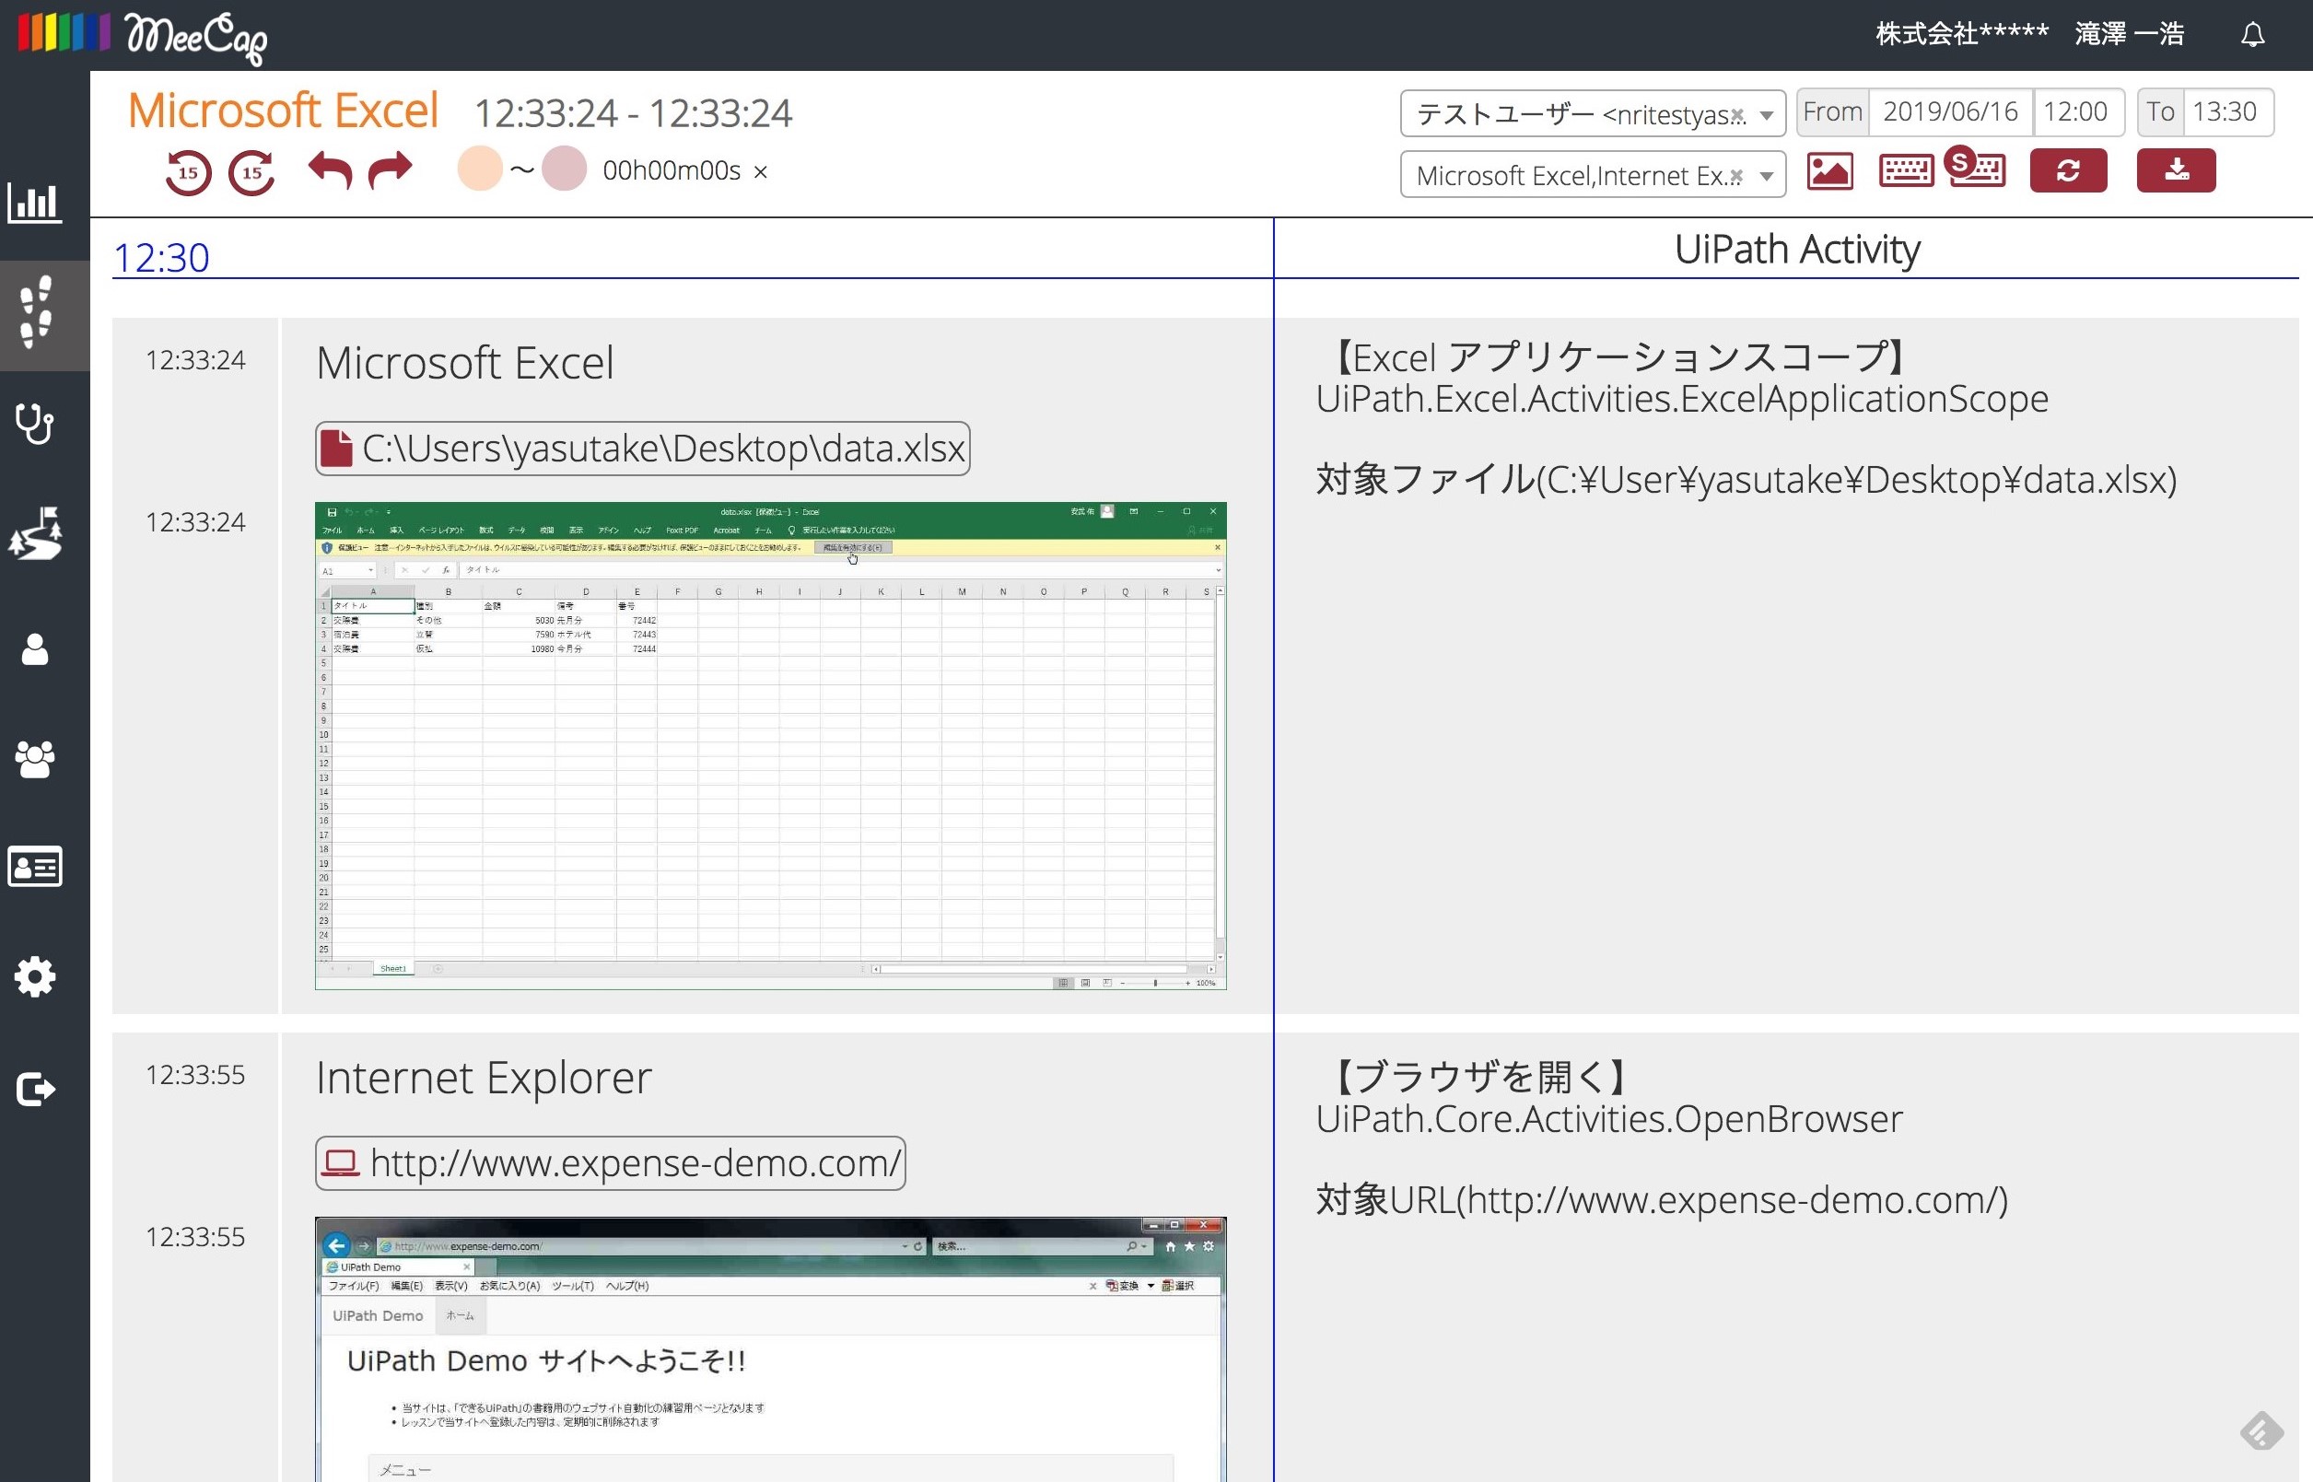This screenshot has width=2313, height=1482.
Task: Select the footsteps activity trail icon
Action: pos(36,313)
